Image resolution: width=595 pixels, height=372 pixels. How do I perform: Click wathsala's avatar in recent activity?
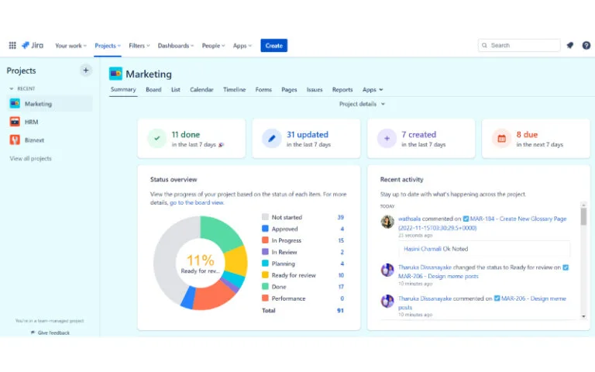387,222
